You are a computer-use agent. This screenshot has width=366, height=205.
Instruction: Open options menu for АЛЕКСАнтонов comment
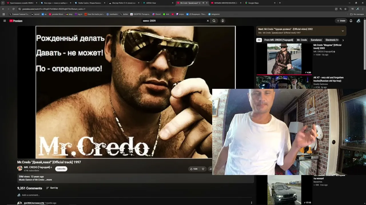click(x=252, y=203)
